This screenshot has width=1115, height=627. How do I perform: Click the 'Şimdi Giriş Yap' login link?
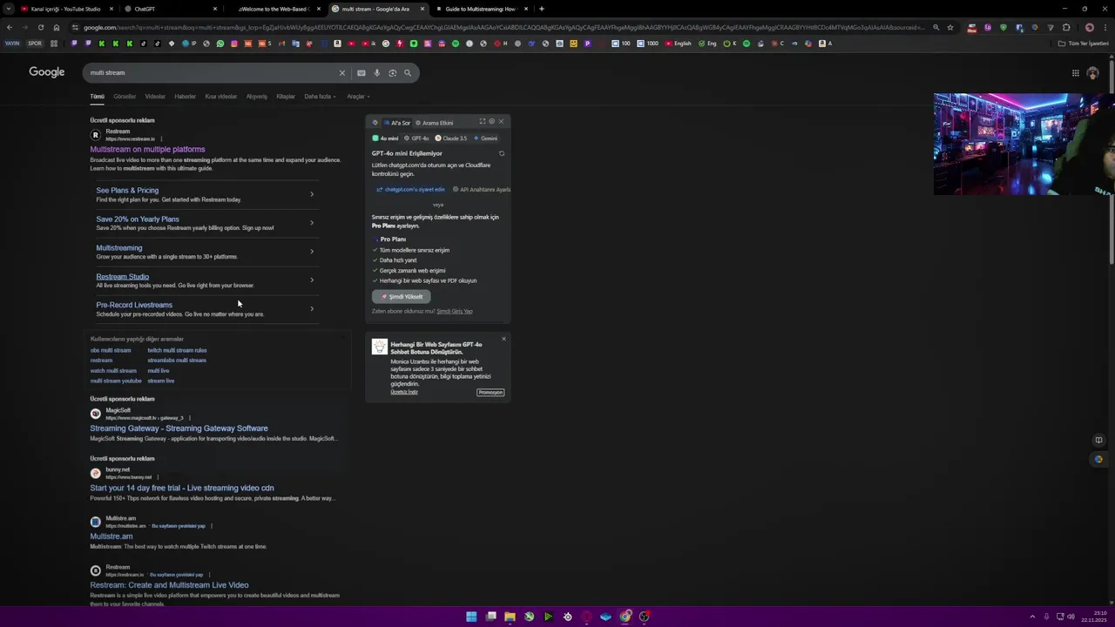(455, 312)
